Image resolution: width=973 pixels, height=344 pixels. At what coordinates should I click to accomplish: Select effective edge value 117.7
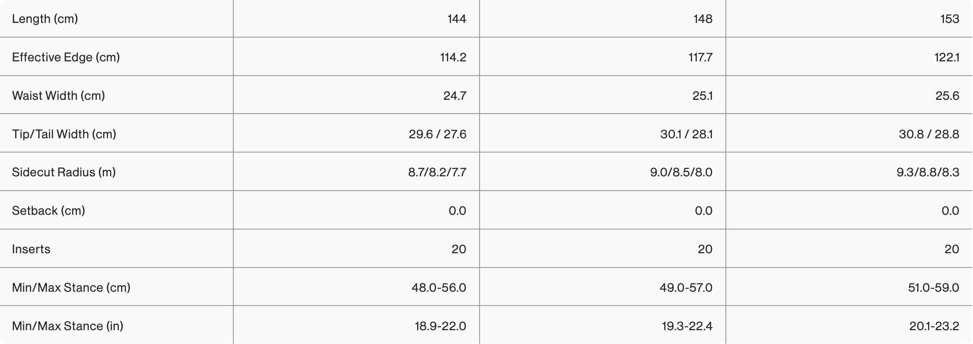(700, 57)
